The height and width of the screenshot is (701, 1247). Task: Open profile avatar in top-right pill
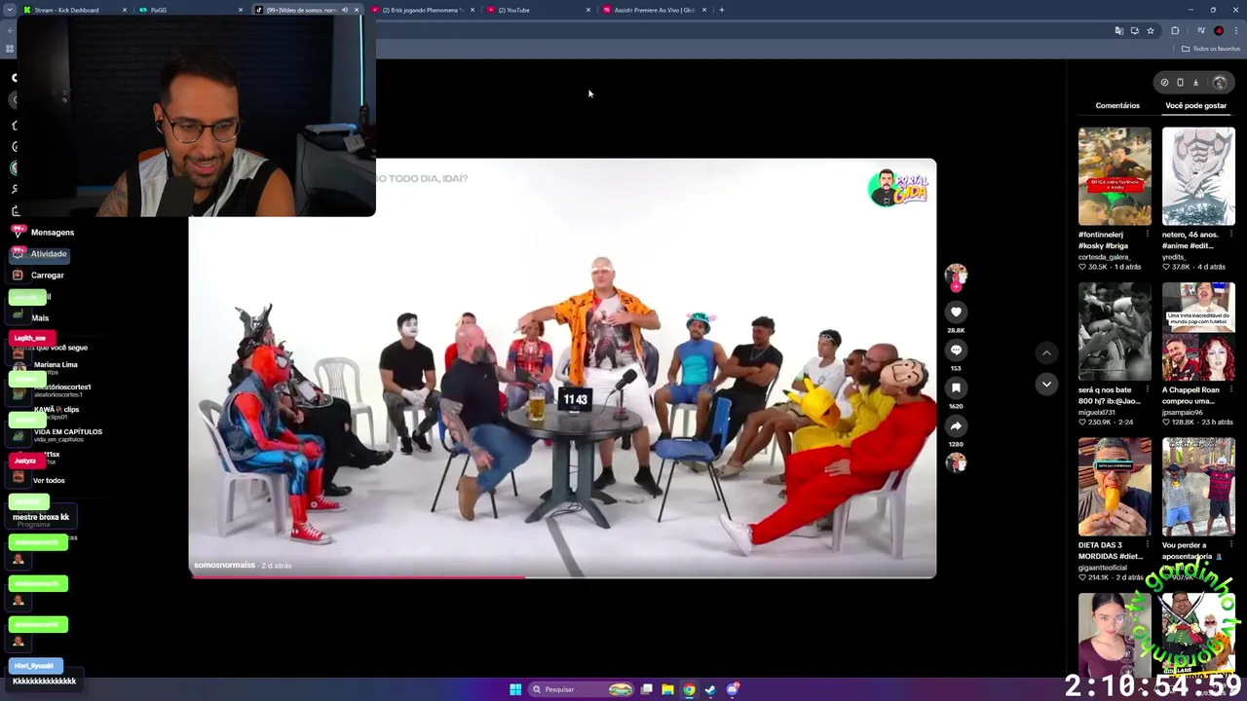pyautogui.click(x=1219, y=83)
